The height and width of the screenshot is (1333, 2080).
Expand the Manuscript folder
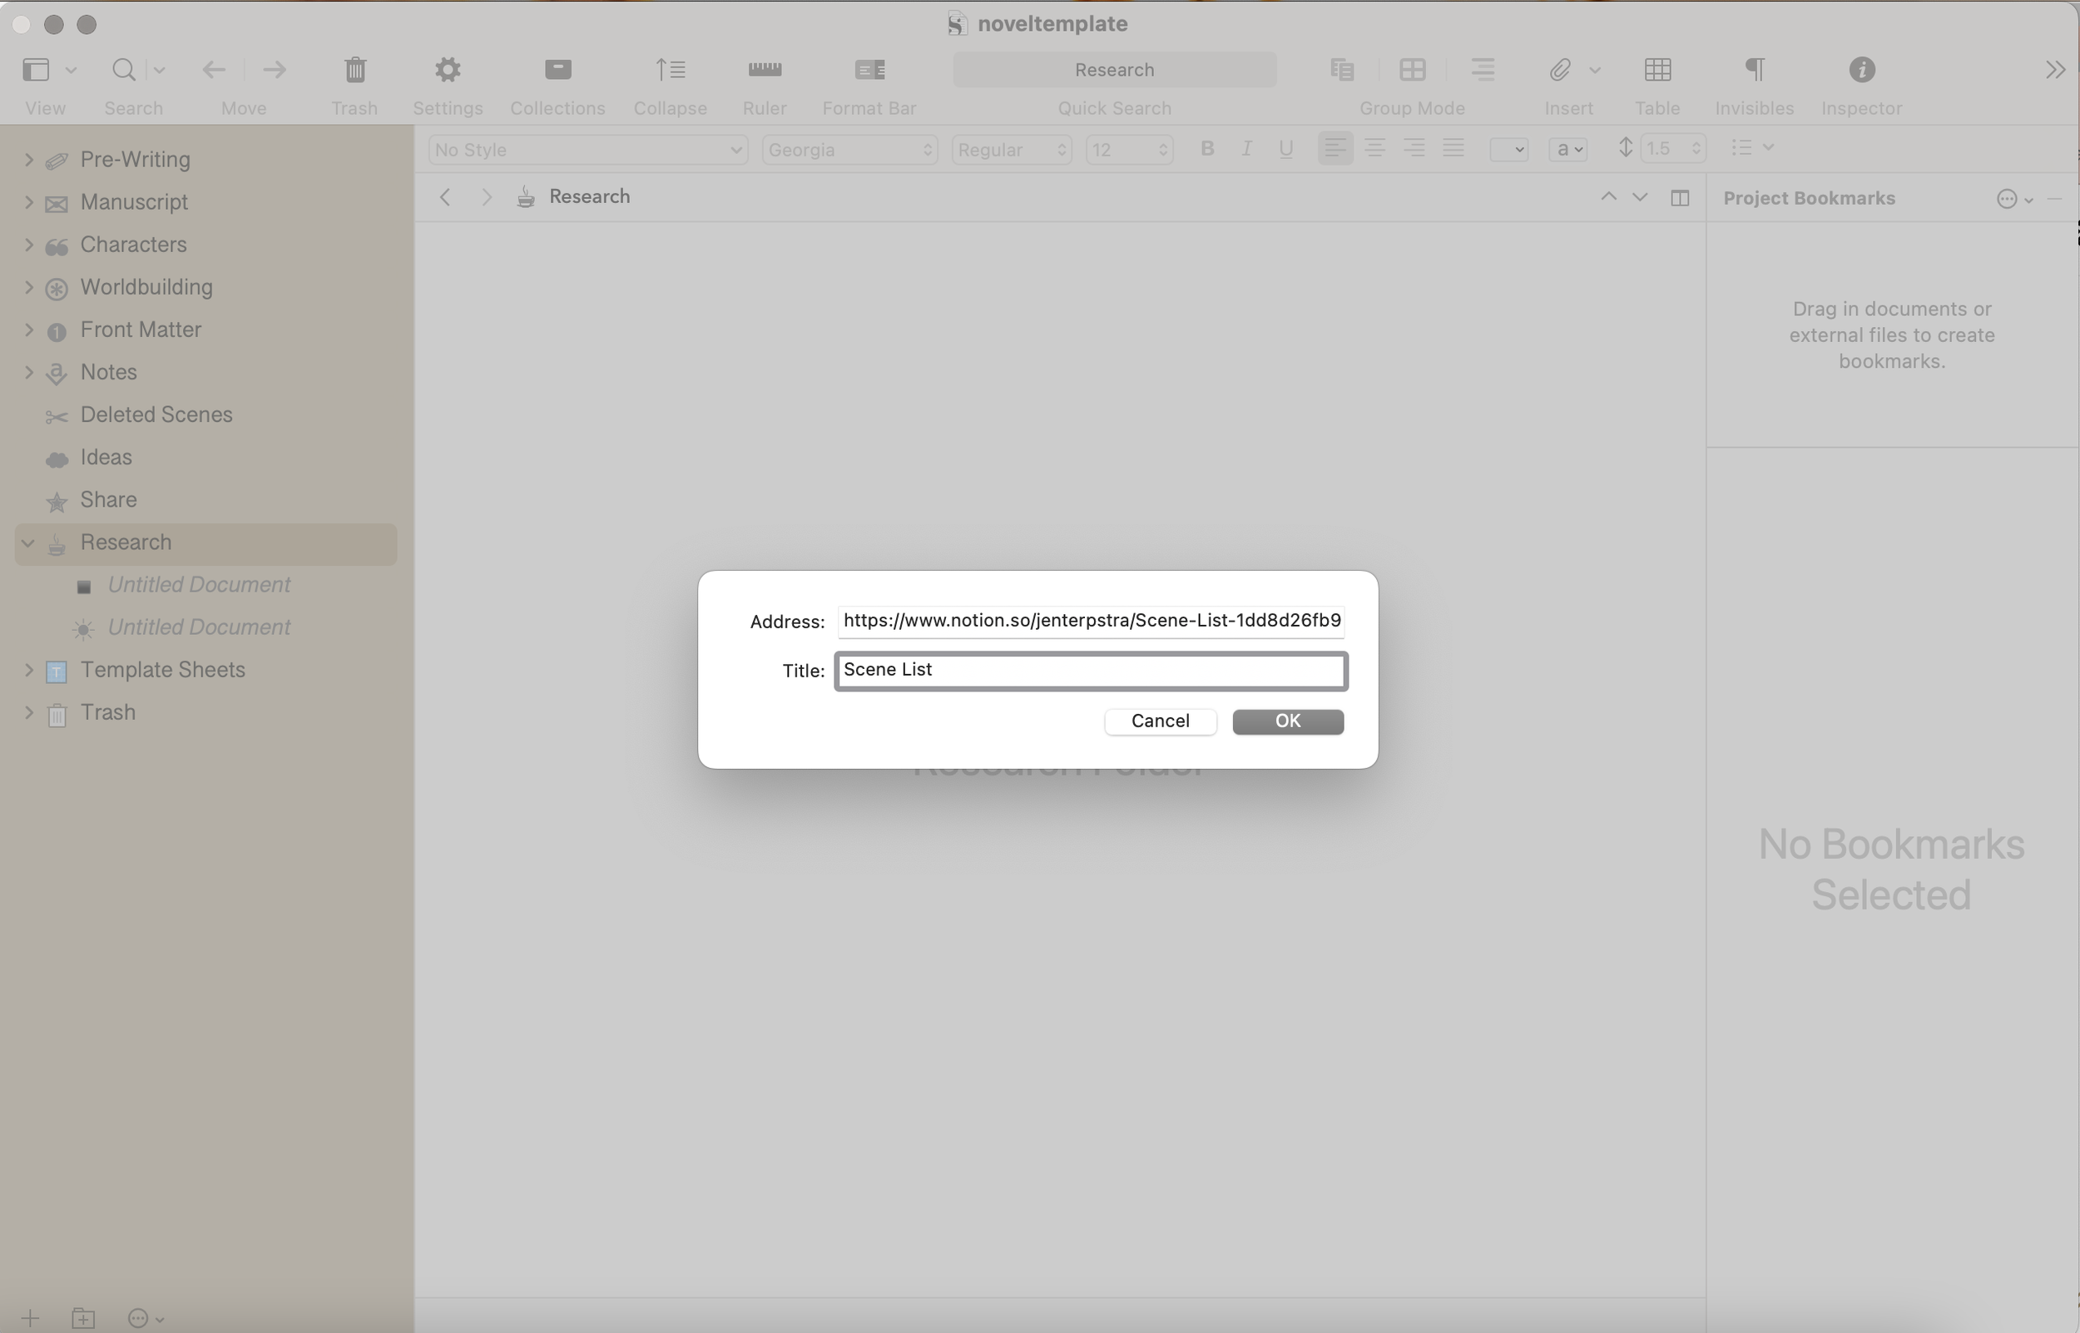[28, 201]
